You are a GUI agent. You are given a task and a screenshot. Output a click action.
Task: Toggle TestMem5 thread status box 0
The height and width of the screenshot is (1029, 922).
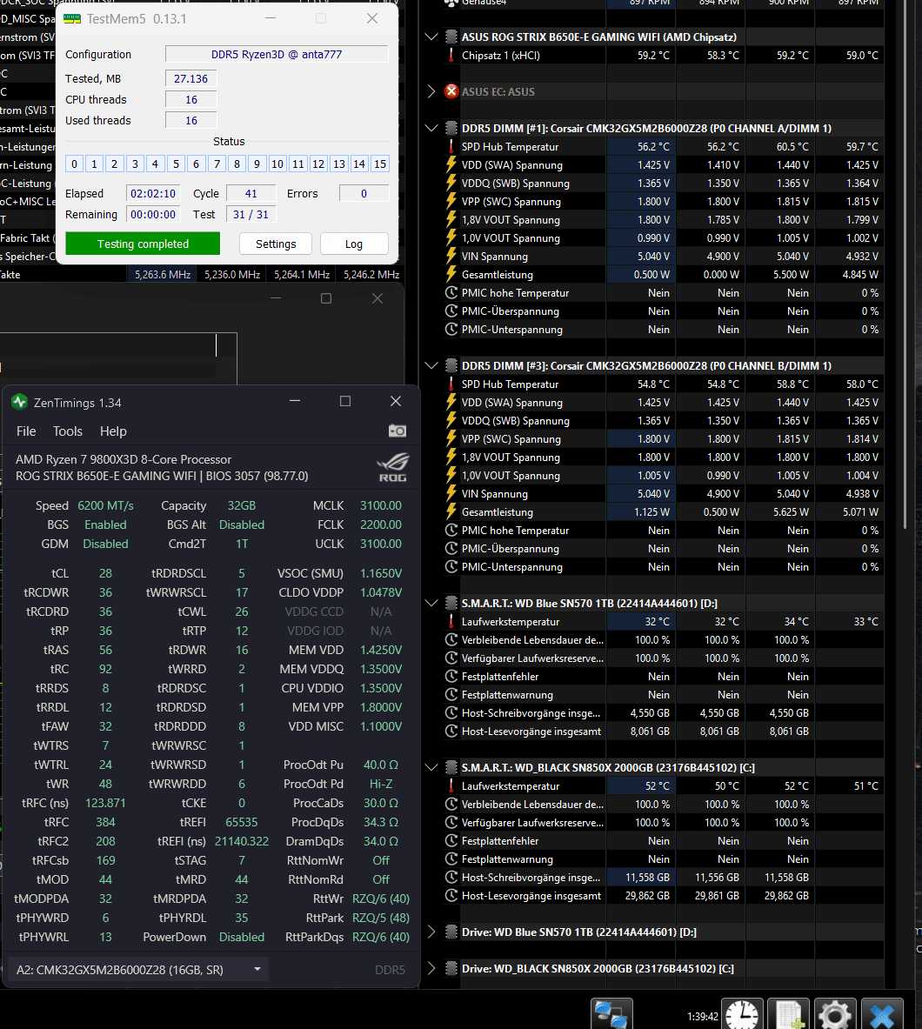(74, 164)
